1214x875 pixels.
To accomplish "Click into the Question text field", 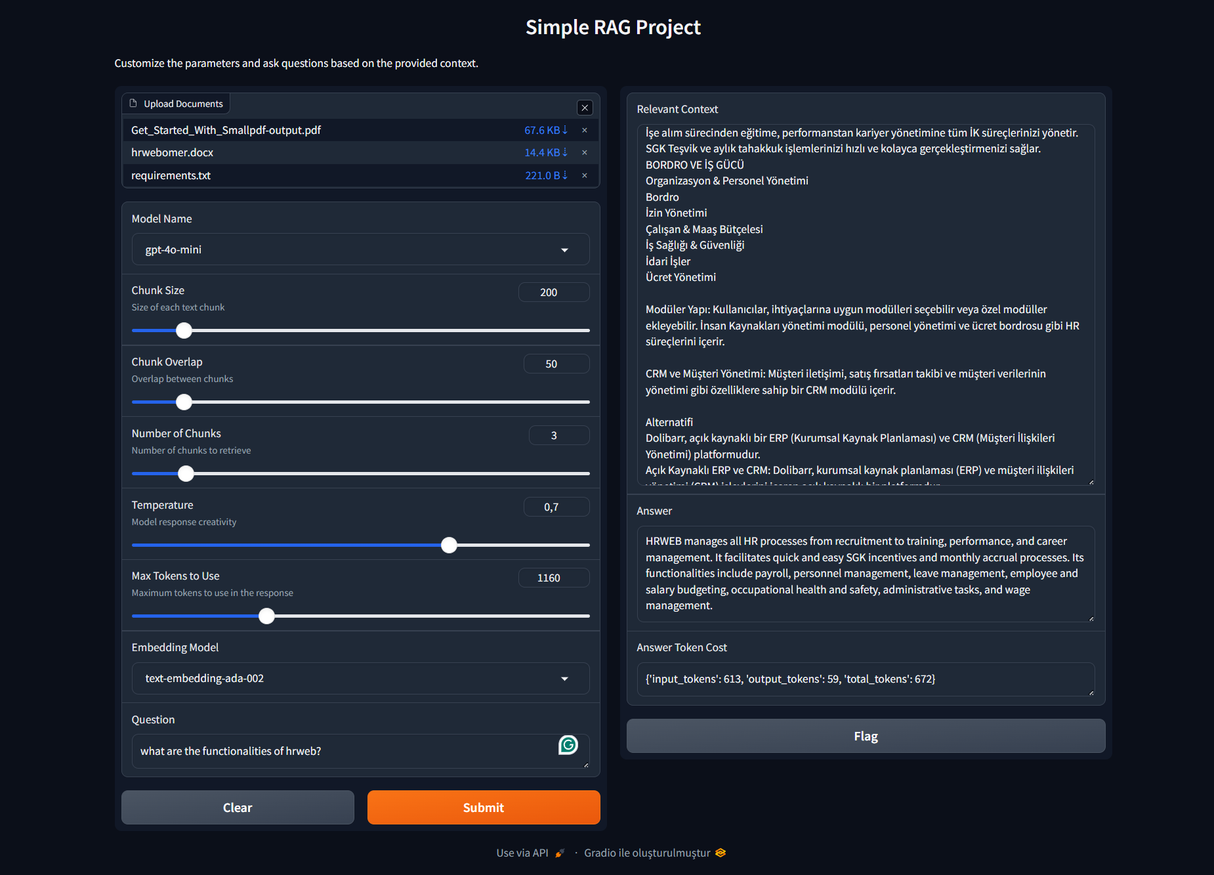I will click(x=360, y=751).
